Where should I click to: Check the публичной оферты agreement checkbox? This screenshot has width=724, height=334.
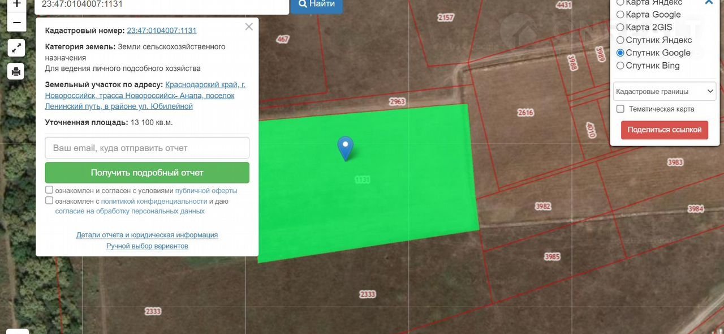point(49,190)
